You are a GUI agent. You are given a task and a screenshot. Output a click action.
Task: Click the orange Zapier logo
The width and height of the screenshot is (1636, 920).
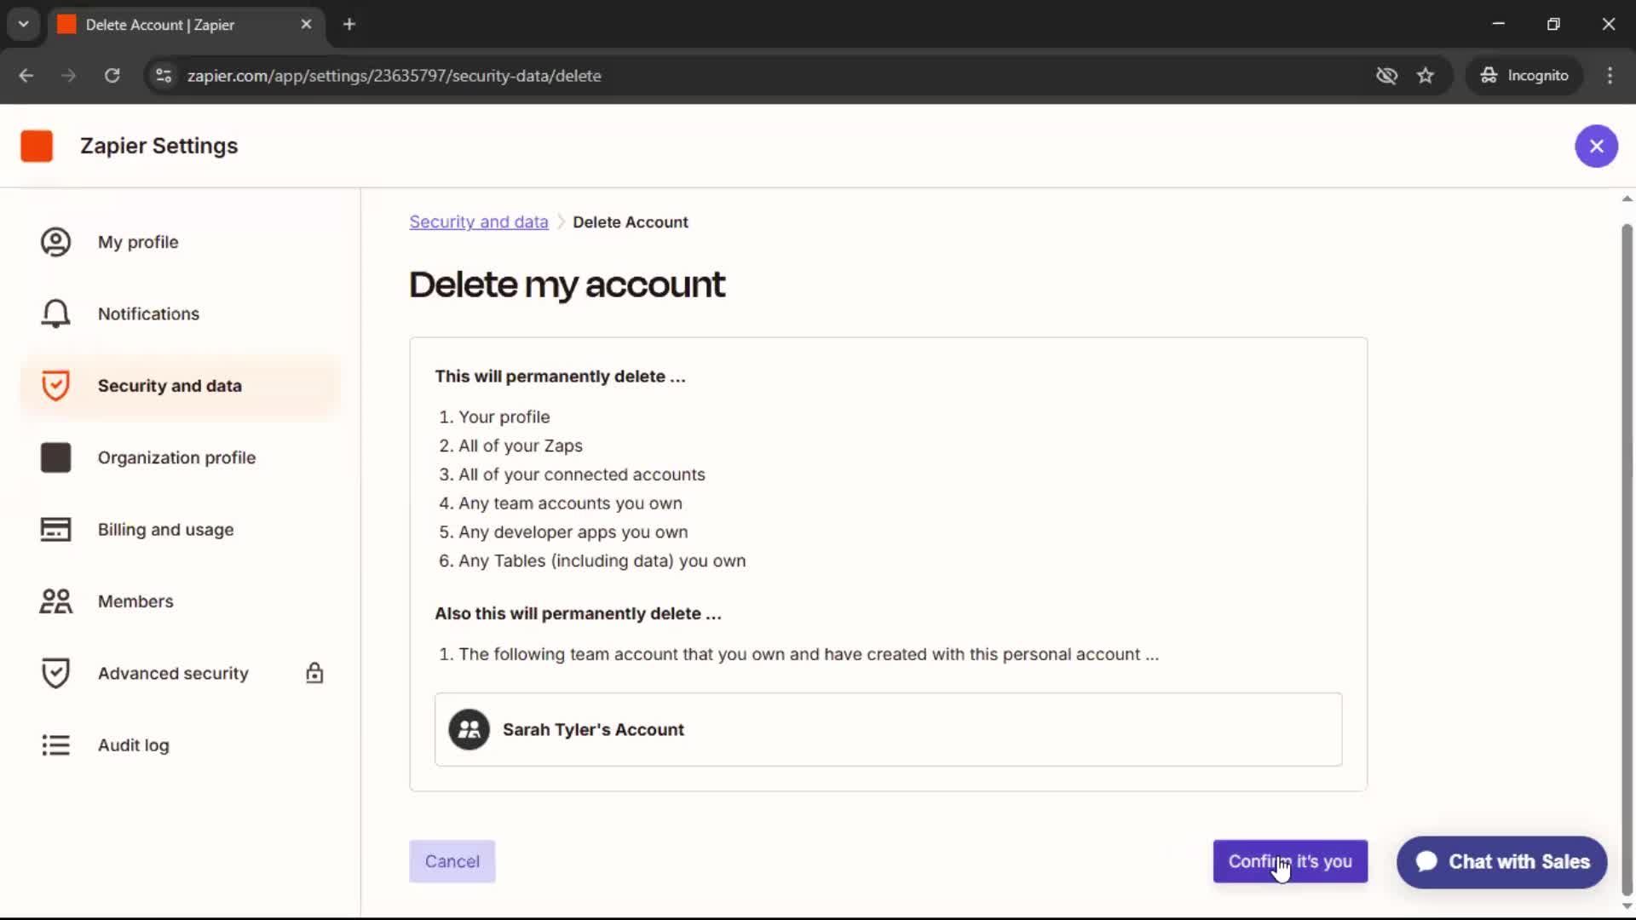[x=37, y=146]
